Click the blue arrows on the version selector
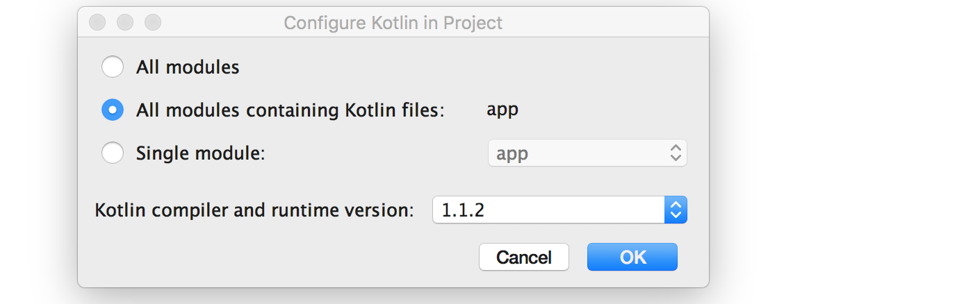 (x=676, y=210)
